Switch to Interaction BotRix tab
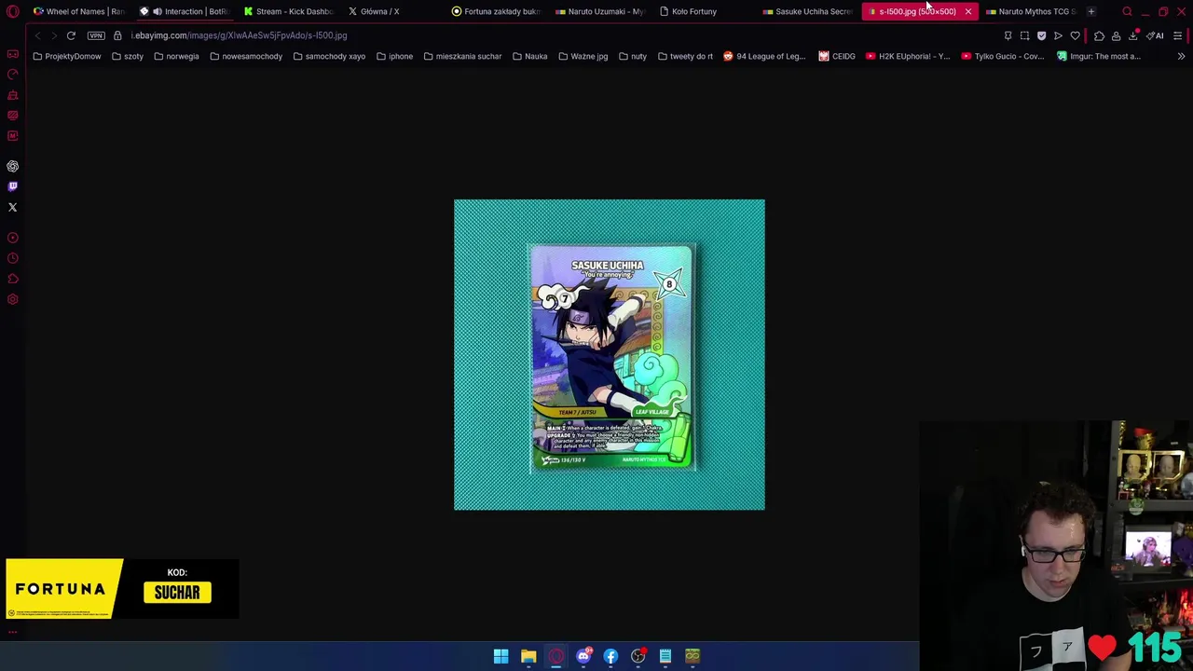Screen dimensions: 1193x671 click(x=184, y=11)
